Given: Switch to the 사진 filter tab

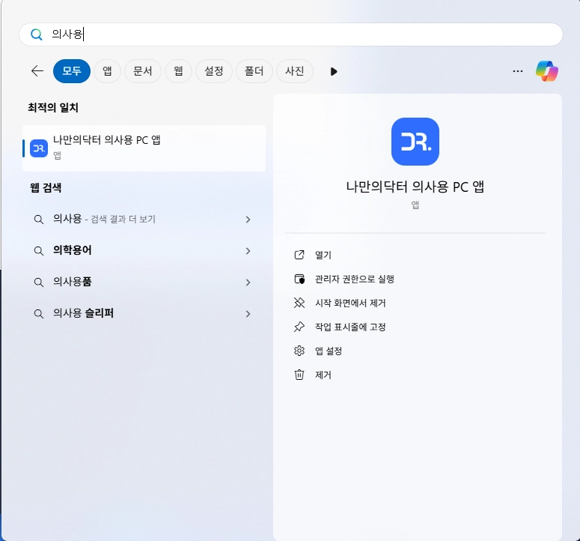Looking at the screenshot, I should (294, 70).
